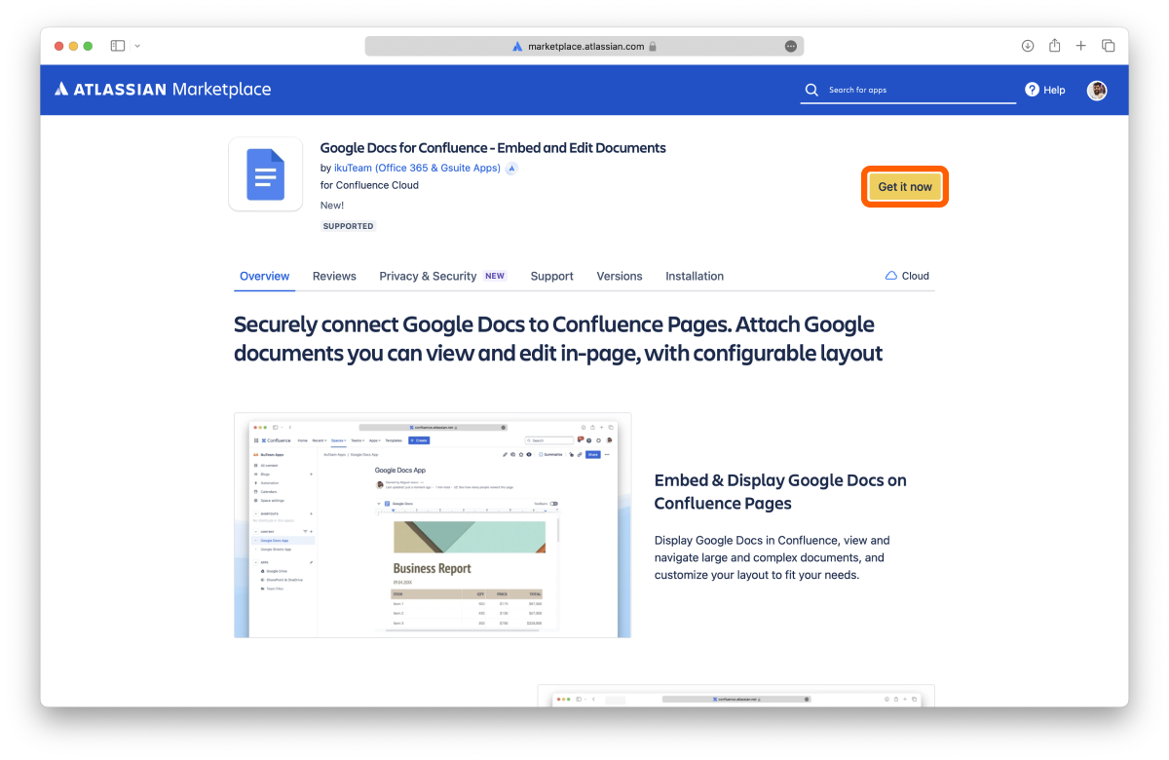Show Safari downloads
Image resolution: width=1169 pixels, height=760 pixels.
(x=1028, y=46)
